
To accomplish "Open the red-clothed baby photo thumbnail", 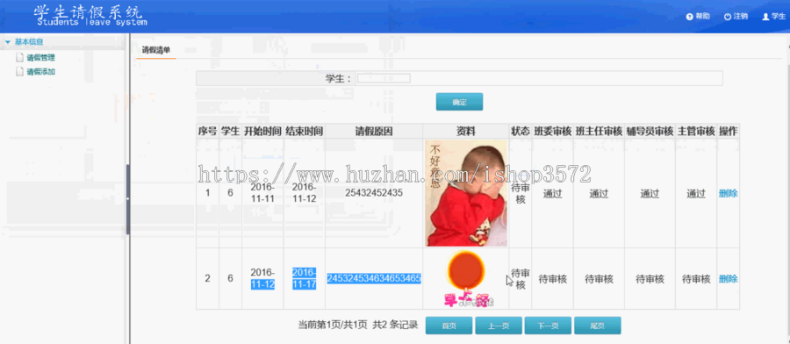I will 465,193.
